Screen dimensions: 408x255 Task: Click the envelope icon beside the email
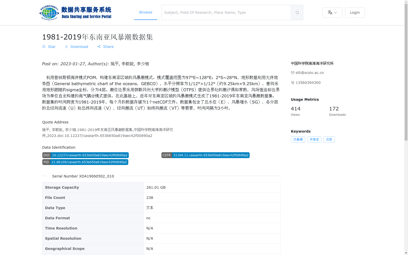(293, 73)
